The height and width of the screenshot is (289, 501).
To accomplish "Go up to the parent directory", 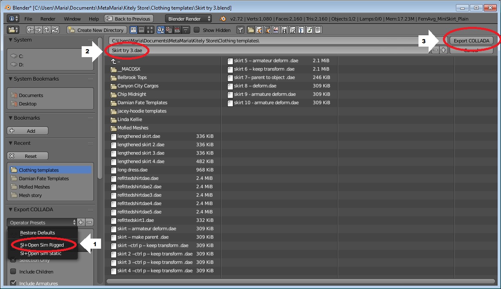I will pyautogui.click(x=47, y=30).
